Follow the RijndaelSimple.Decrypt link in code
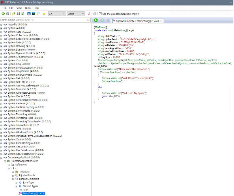 (123, 63)
